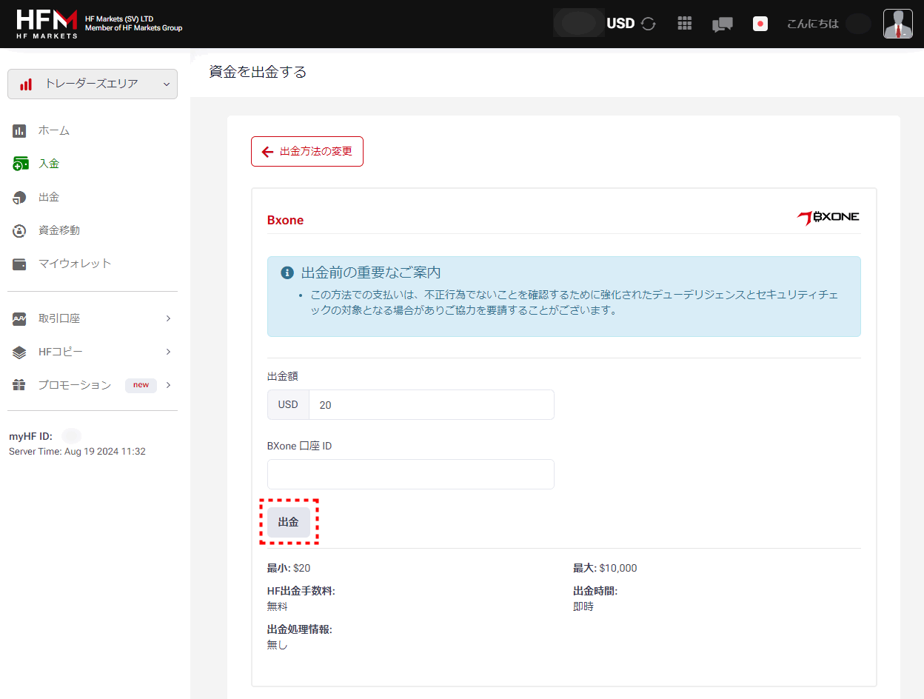
Task: Expand the プロモーション chevron
Action: tap(168, 385)
